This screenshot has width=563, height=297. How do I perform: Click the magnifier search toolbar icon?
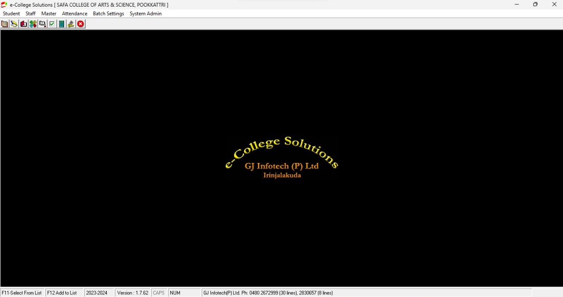tap(43, 24)
